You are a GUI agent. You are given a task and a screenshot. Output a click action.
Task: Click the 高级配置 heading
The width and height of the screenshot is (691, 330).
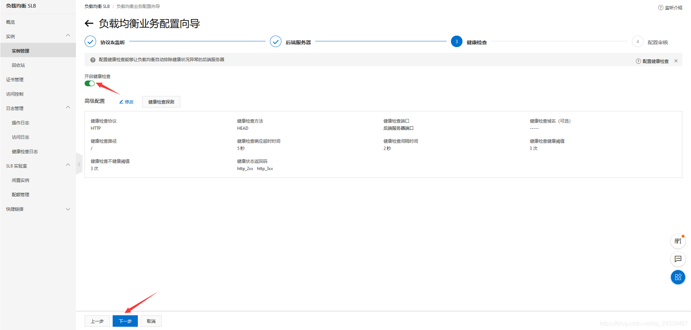click(95, 101)
